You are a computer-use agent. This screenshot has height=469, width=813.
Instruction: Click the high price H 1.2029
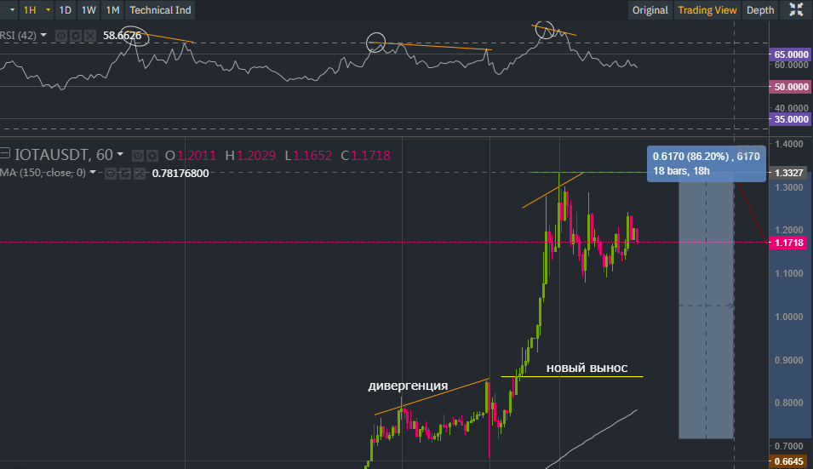tap(250, 156)
